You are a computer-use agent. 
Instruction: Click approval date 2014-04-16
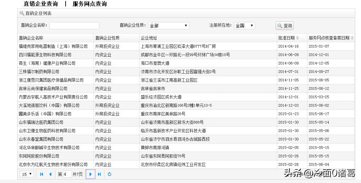[288, 46]
